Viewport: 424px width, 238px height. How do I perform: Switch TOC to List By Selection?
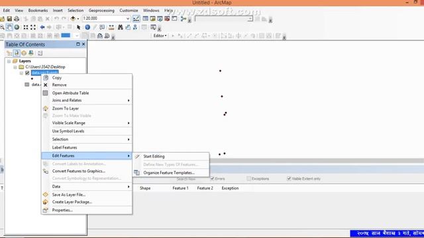click(31, 53)
